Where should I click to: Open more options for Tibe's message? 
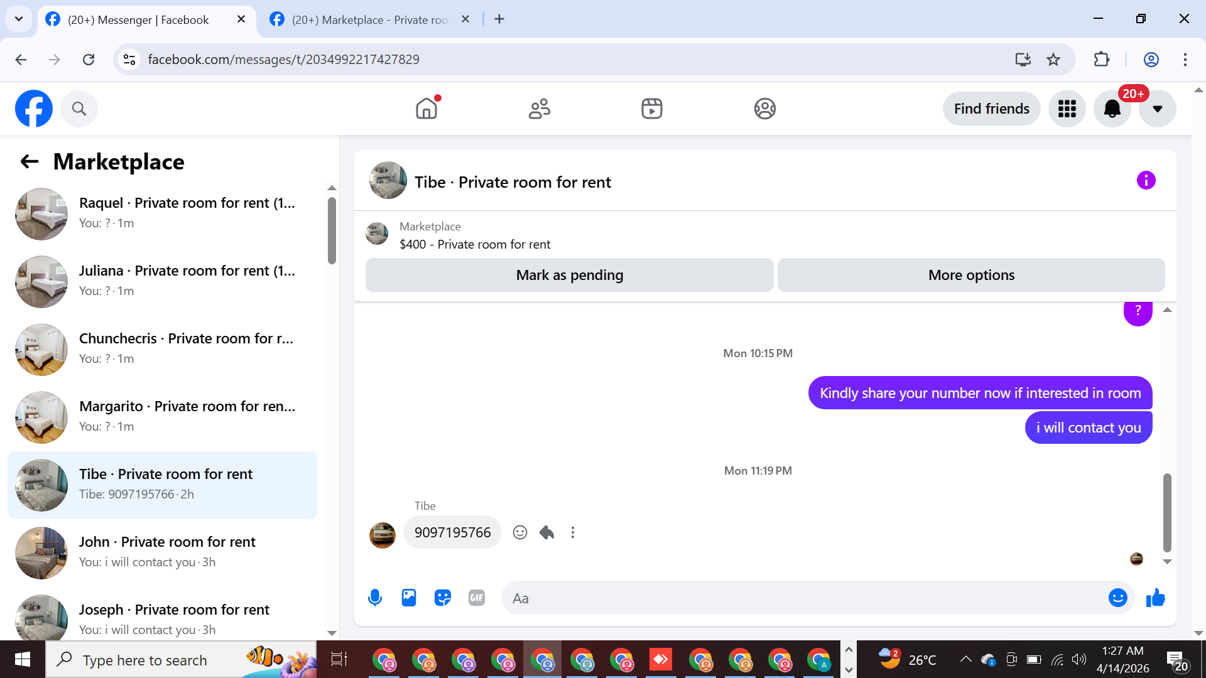pos(572,532)
